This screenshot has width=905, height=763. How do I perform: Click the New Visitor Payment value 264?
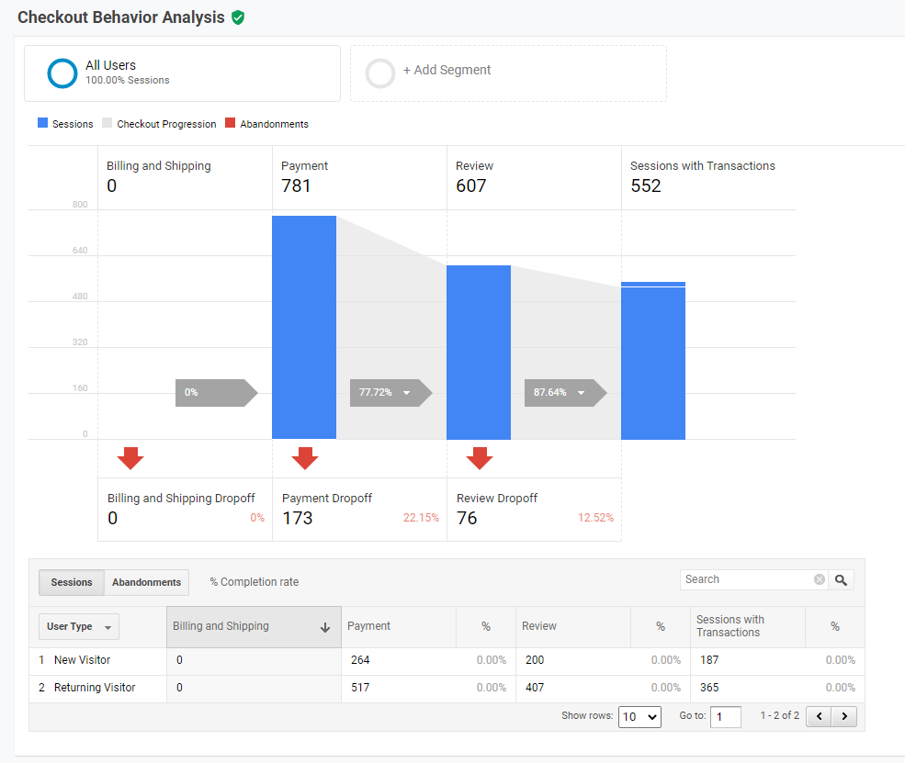[x=360, y=660]
